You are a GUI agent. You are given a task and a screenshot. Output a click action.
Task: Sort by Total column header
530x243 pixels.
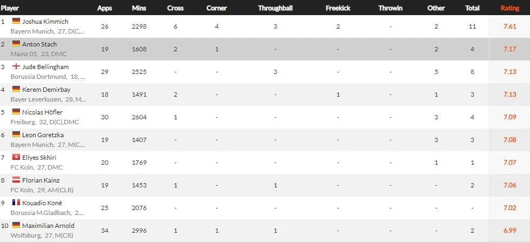pyautogui.click(x=472, y=8)
